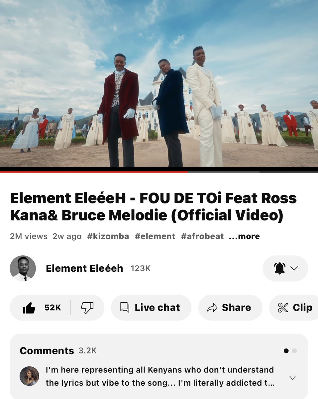The image size is (318, 399).
Task: Open Live chat from the speech bubble icon
Action: 125,308
